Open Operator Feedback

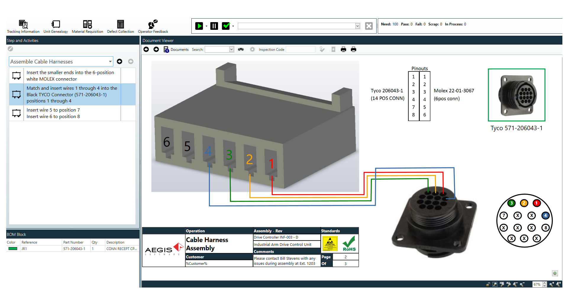pos(153,27)
